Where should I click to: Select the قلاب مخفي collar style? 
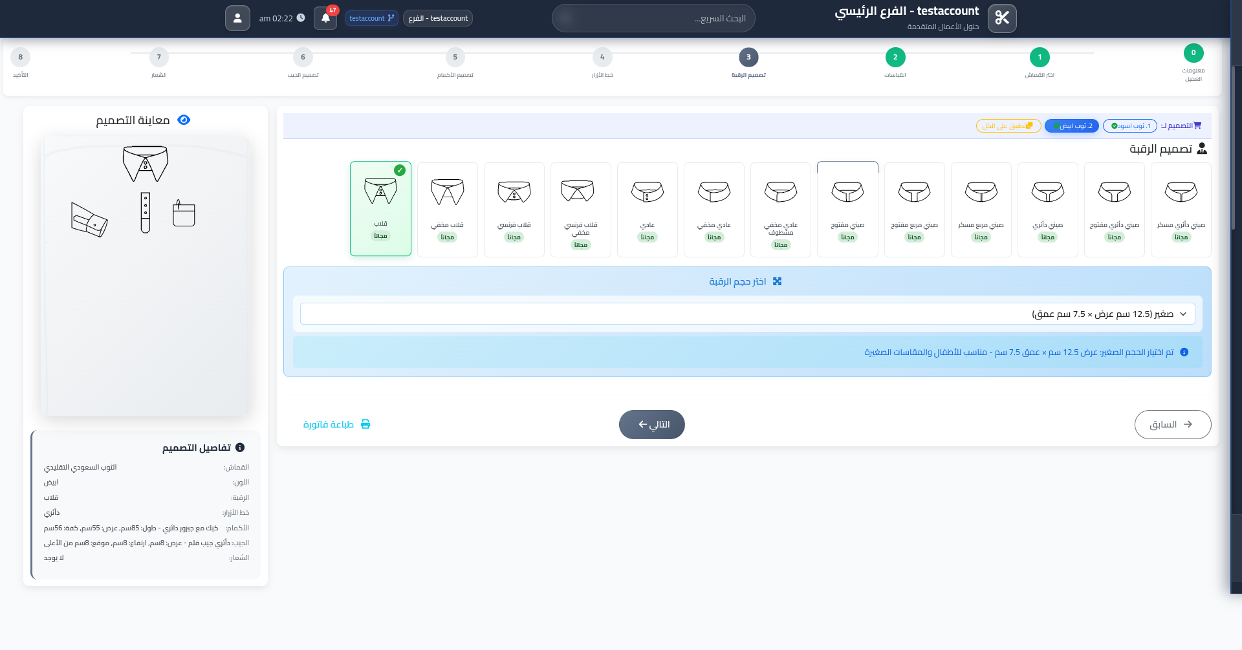(447, 210)
